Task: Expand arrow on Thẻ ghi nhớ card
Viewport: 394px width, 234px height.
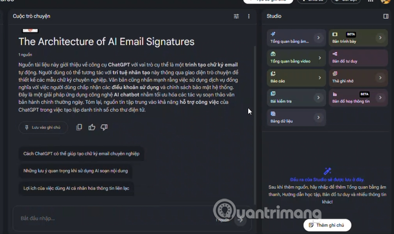Action: (x=380, y=78)
